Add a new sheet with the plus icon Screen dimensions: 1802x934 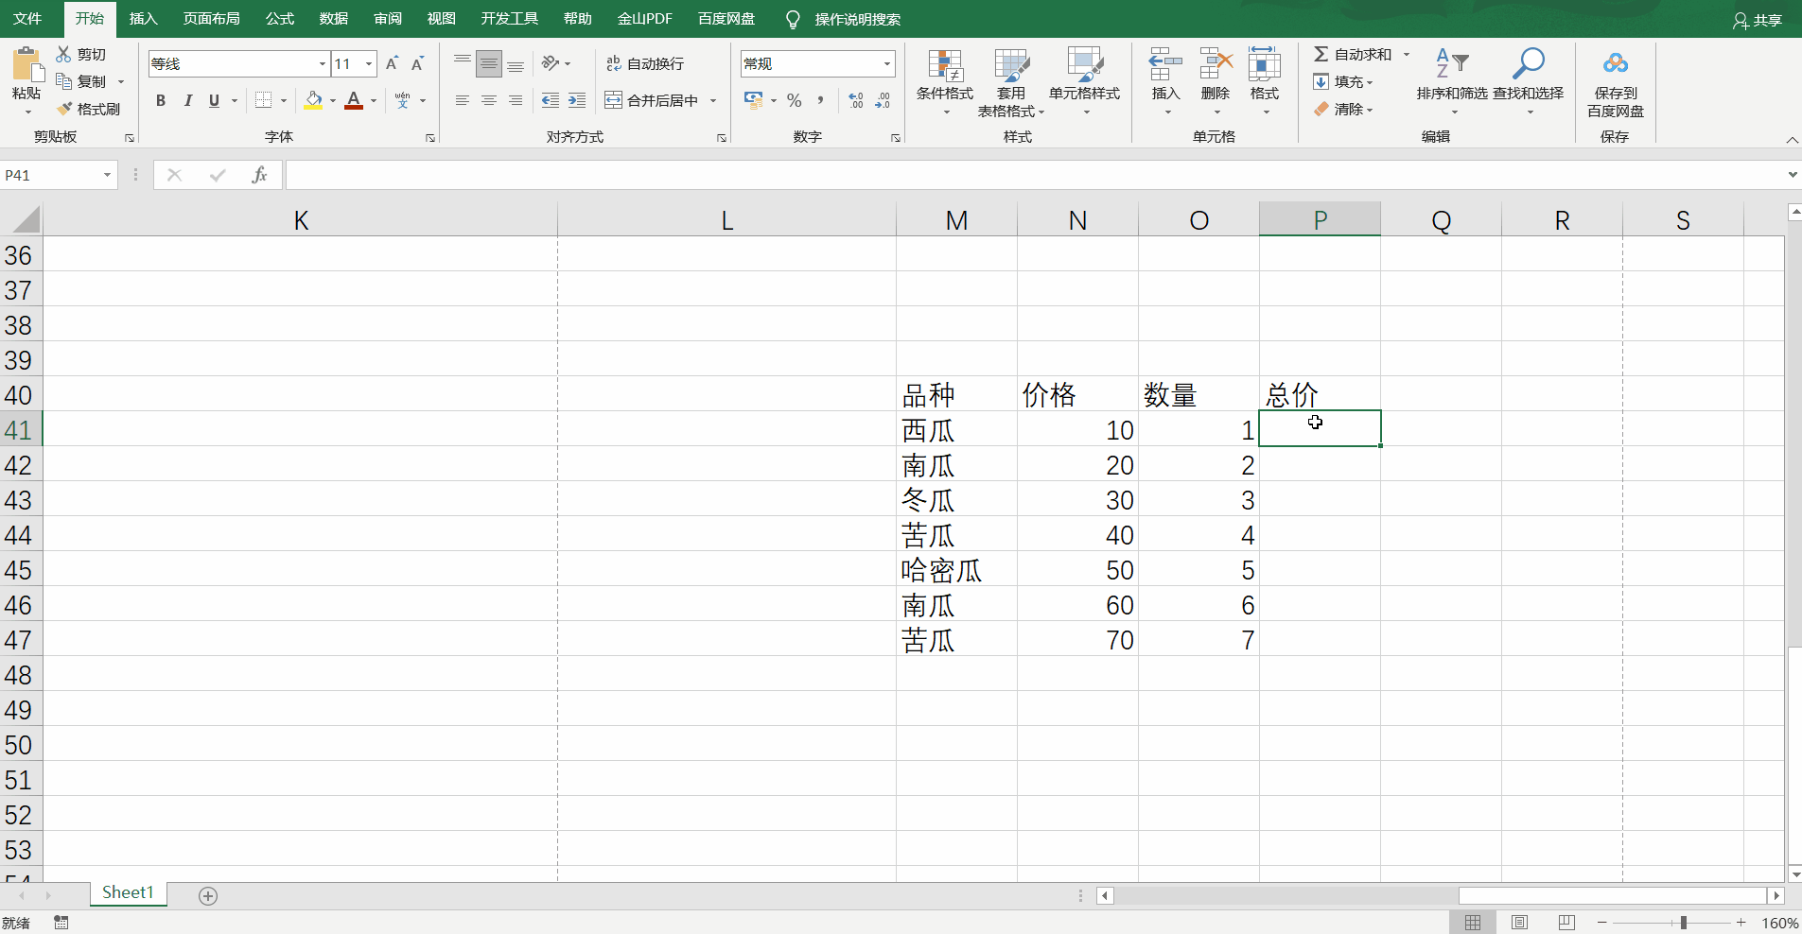208,895
